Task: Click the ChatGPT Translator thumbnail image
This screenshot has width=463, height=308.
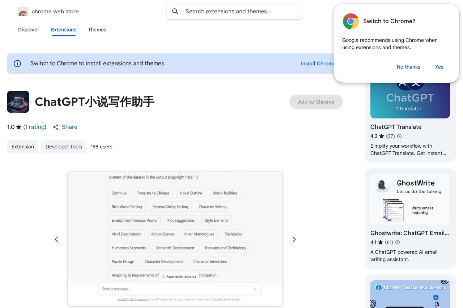Action: click(x=410, y=100)
